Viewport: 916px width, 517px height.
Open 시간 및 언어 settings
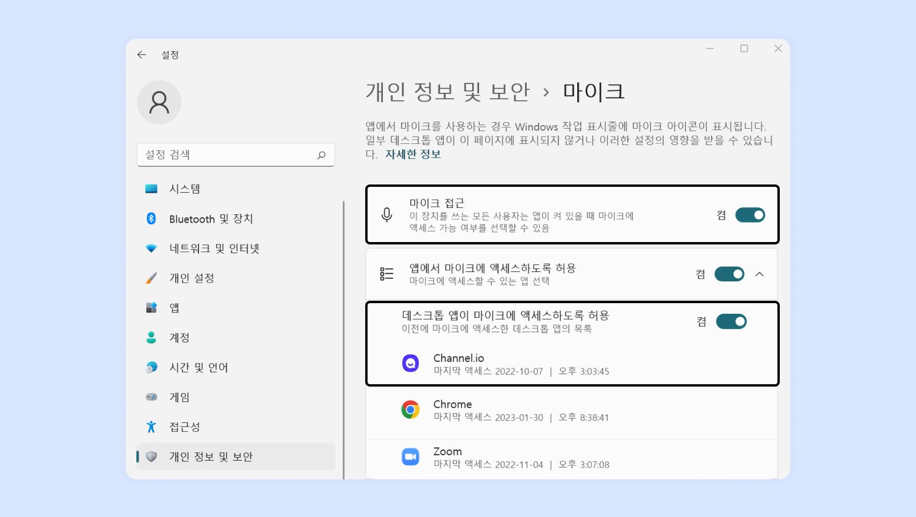[x=236, y=367]
